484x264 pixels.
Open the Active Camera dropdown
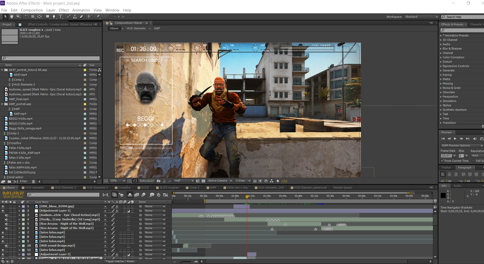coord(220,181)
